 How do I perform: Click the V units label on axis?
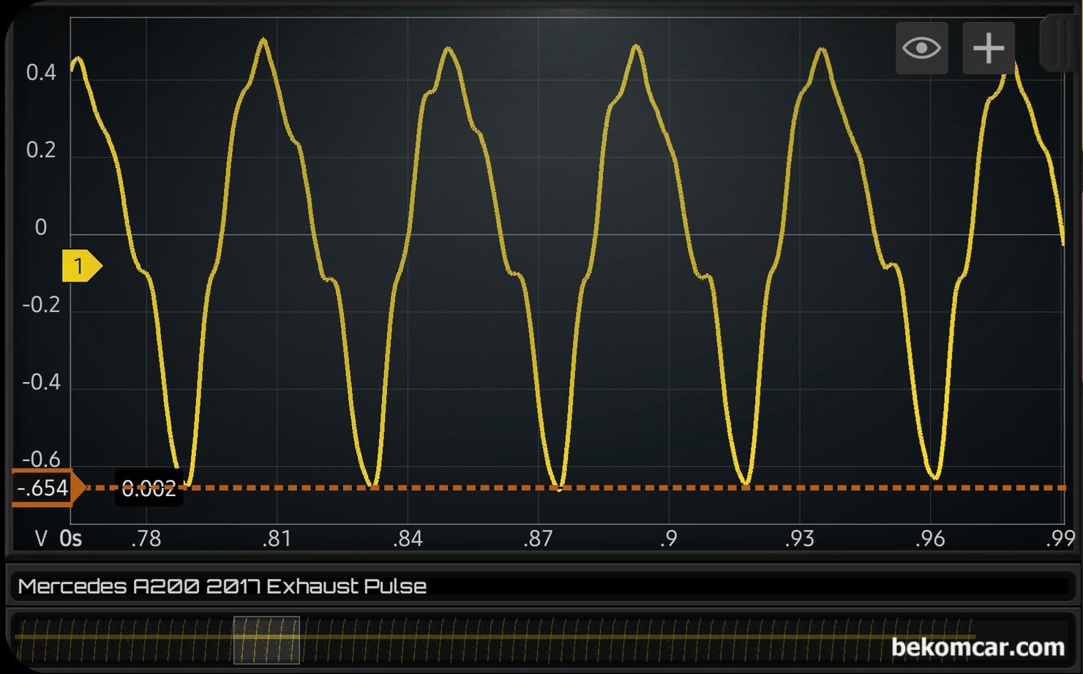[x=41, y=539]
